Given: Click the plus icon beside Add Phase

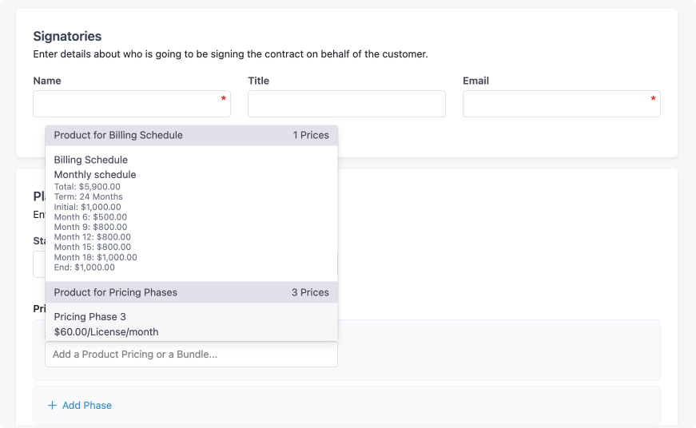Looking at the screenshot, I should (x=52, y=406).
